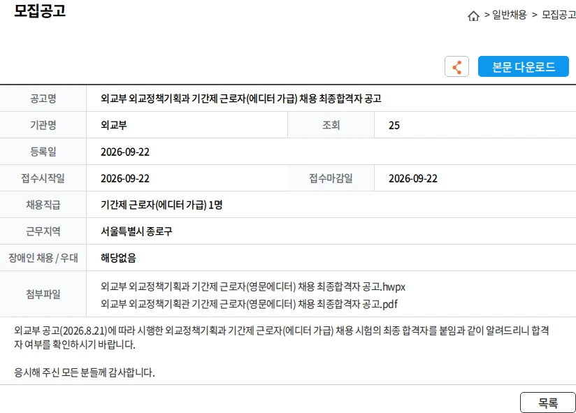Select the 서울특별시 종로구 value
The height and width of the screenshot is (413, 576).
click(x=136, y=231)
